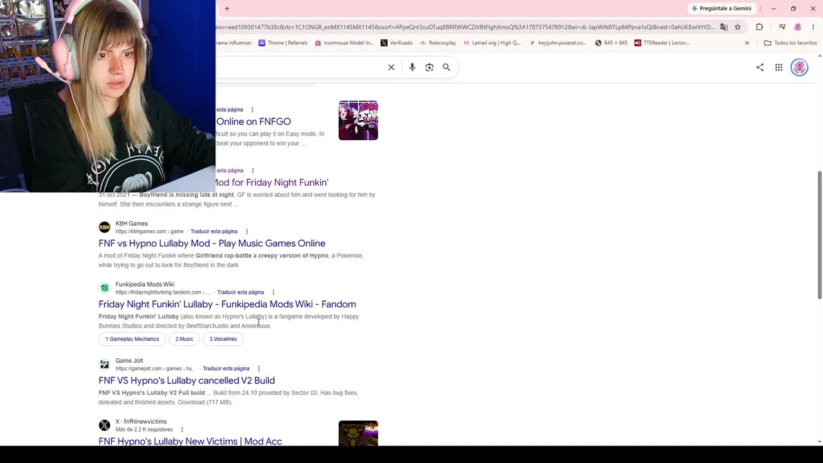Open the Rolecosplay bookmark

(437, 43)
